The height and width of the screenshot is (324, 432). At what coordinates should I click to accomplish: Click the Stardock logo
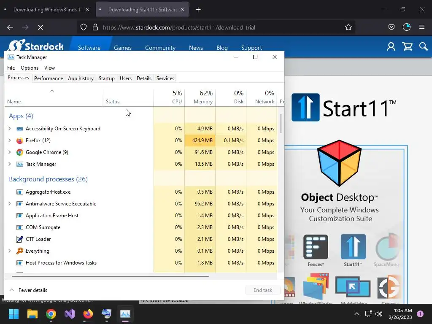35,45
